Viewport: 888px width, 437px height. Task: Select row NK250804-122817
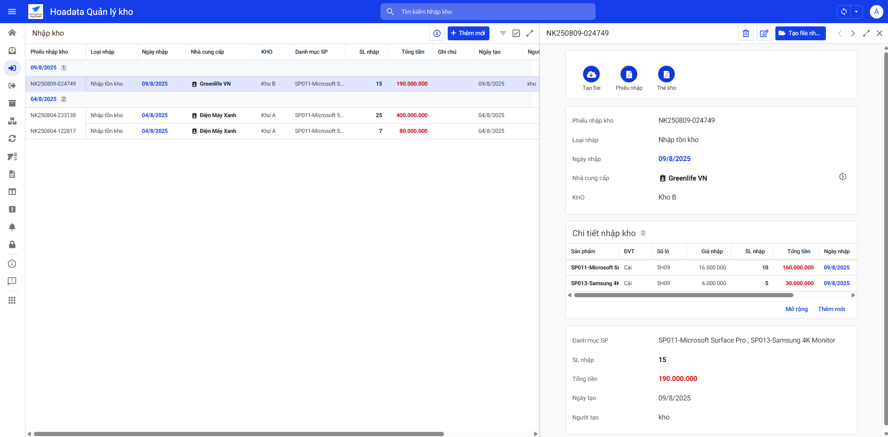click(282, 131)
